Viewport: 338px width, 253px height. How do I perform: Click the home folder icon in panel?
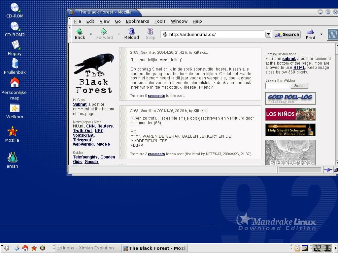coord(25,248)
